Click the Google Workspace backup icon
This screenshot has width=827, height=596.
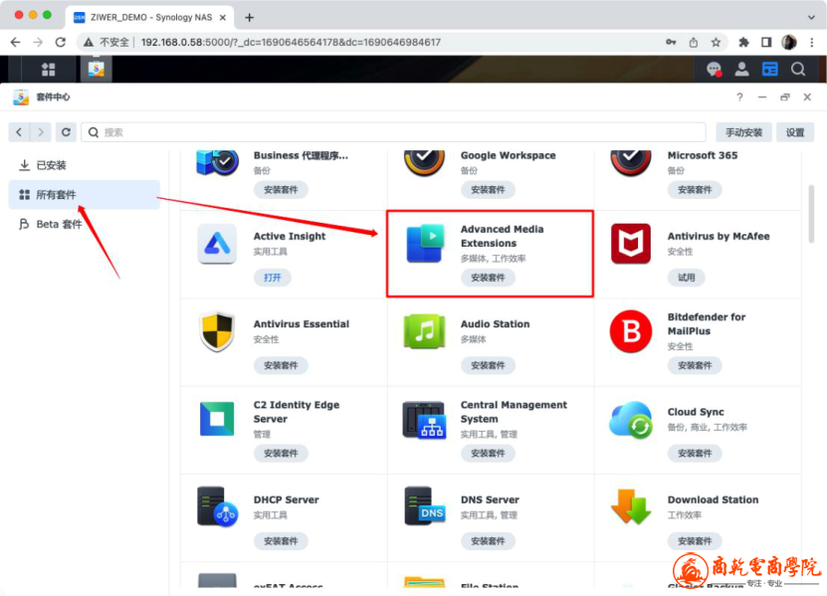pyautogui.click(x=425, y=161)
